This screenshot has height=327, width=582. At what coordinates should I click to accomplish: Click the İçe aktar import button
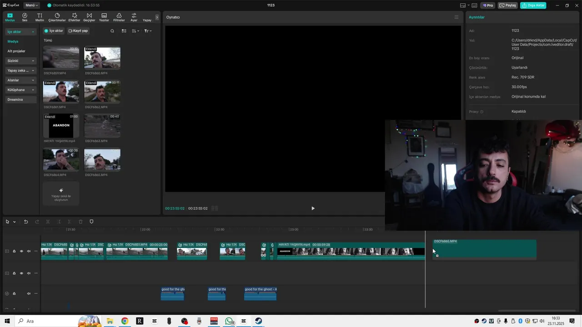point(54,31)
